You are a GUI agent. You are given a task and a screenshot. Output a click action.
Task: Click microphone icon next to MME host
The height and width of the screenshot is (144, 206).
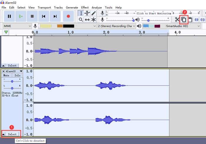tap(35, 26)
